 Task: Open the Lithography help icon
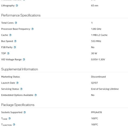[x=17, y=6]
